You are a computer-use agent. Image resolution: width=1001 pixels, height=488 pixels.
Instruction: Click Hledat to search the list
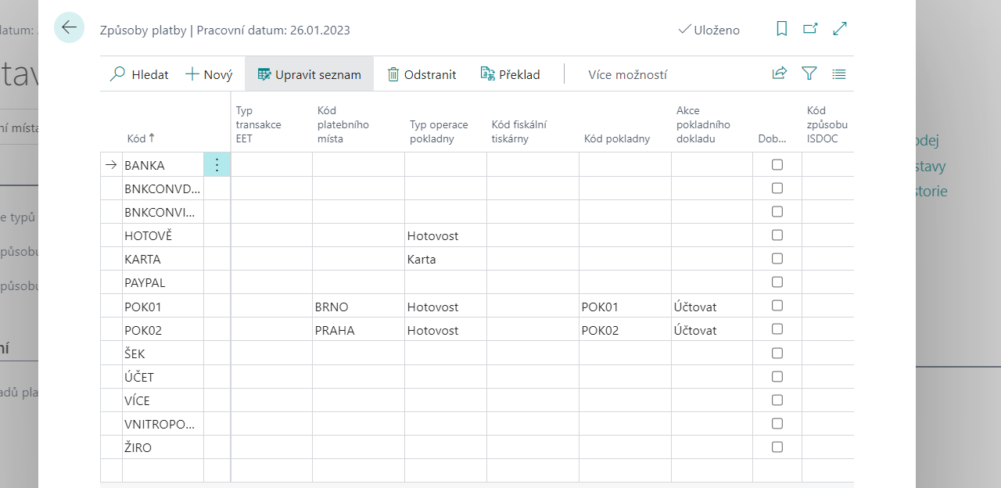coord(139,75)
